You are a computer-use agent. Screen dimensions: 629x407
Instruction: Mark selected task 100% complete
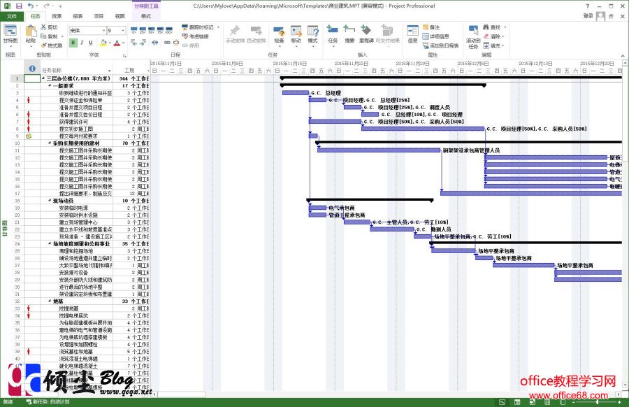(x=168, y=29)
